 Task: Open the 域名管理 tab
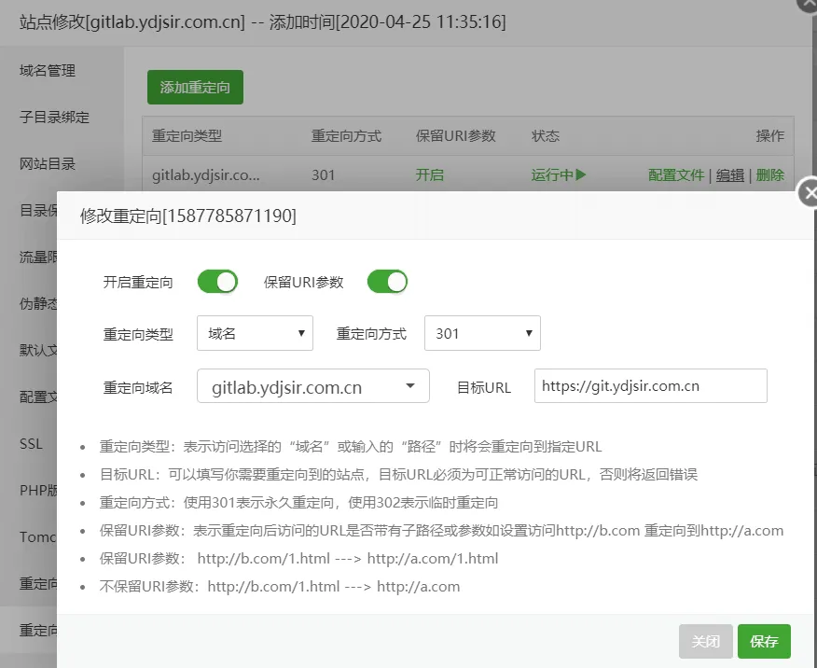tap(48, 70)
